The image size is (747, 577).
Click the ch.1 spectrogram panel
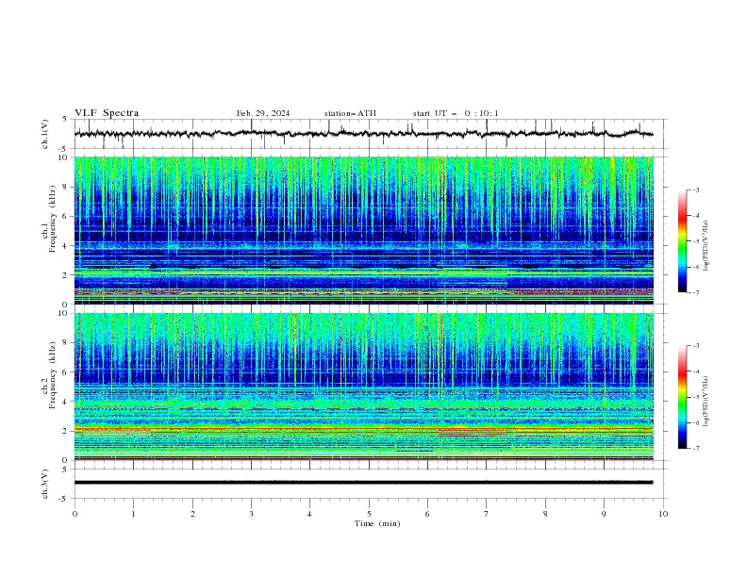click(363, 230)
